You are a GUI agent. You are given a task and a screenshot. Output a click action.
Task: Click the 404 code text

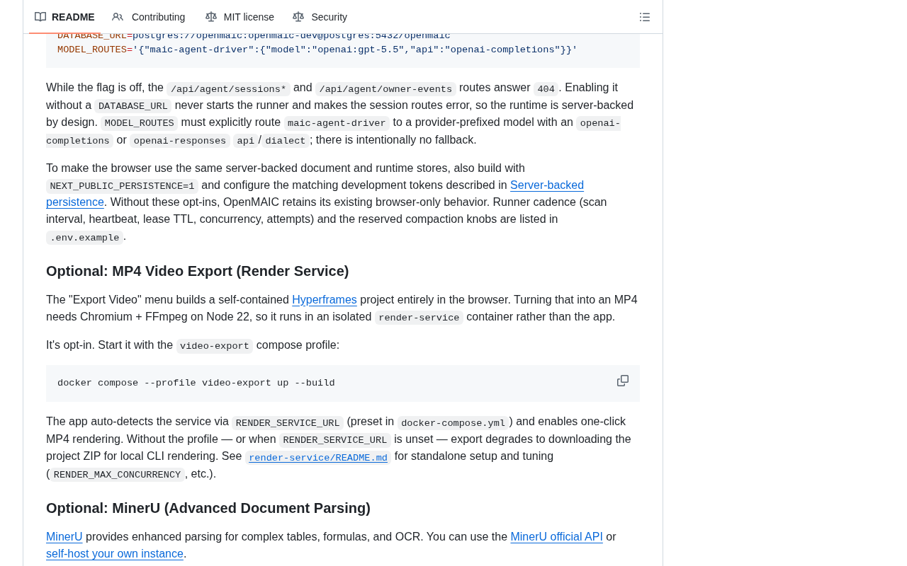pyautogui.click(x=546, y=89)
